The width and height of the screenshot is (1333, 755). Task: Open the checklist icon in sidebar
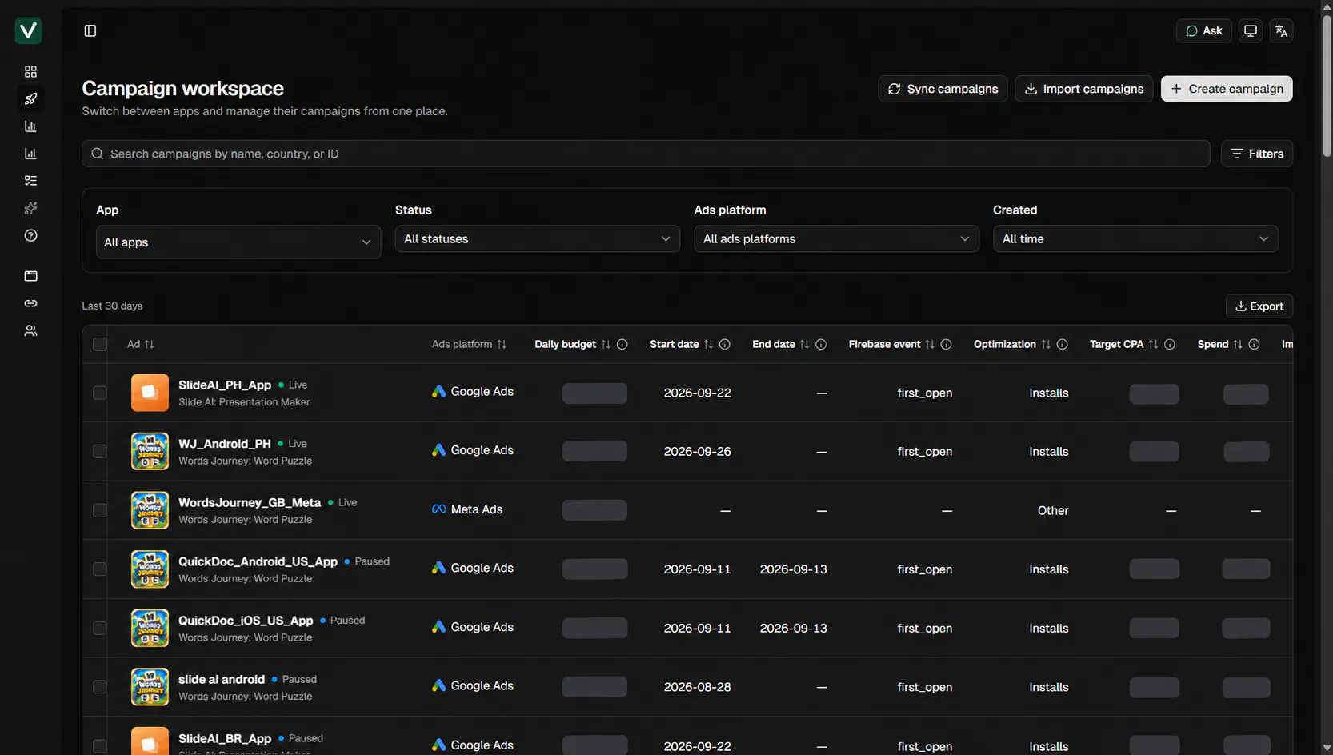[30, 181]
